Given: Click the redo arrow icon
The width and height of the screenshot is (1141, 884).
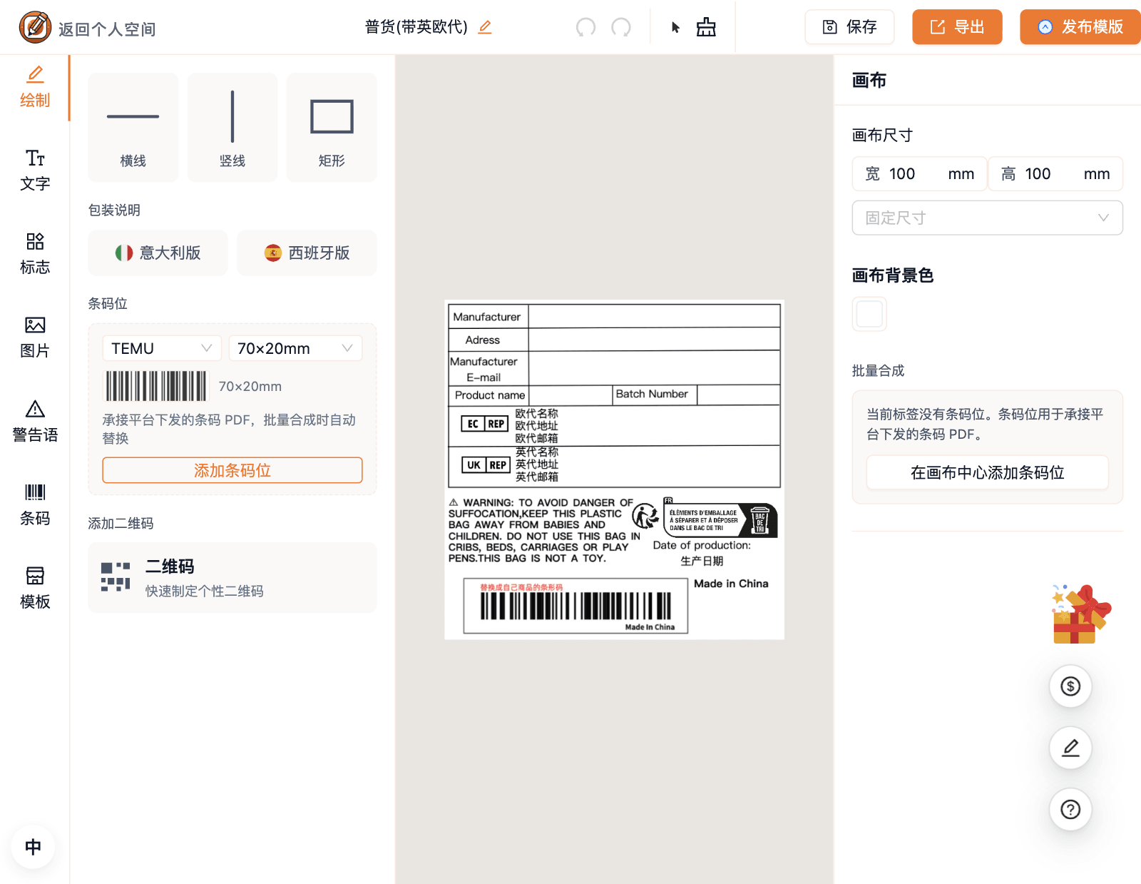Looking at the screenshot, I should click(621, 27).
